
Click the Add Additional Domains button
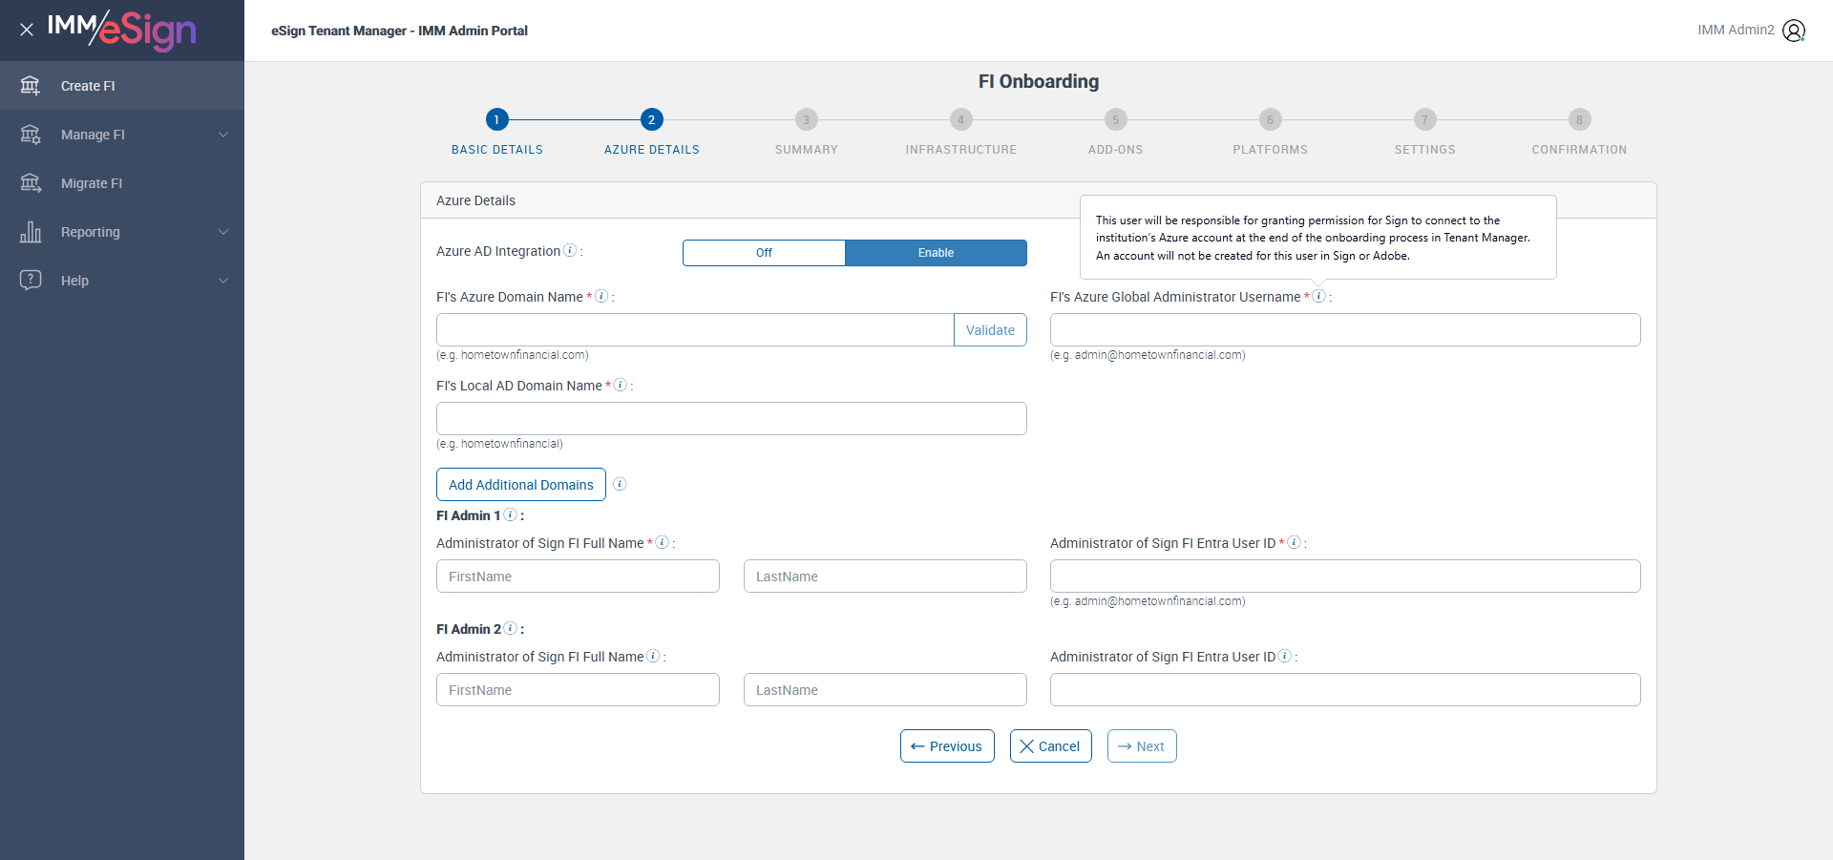(x=521, y=485)
